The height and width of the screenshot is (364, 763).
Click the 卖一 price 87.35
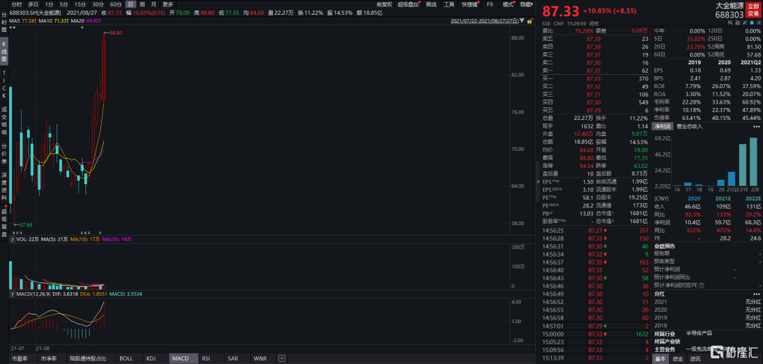pyautogui.click(x=593, y=70)
